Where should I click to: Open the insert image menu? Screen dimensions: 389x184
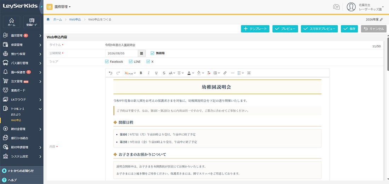pos(216,73)
